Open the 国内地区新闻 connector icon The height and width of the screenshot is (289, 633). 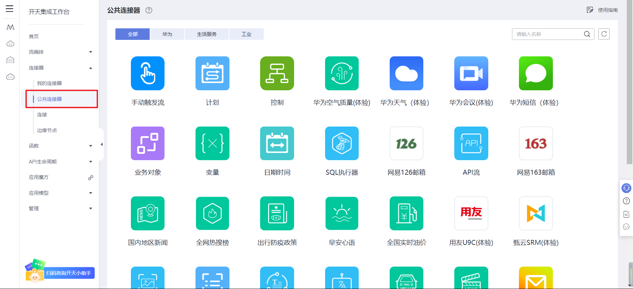[x=148, y=213]
